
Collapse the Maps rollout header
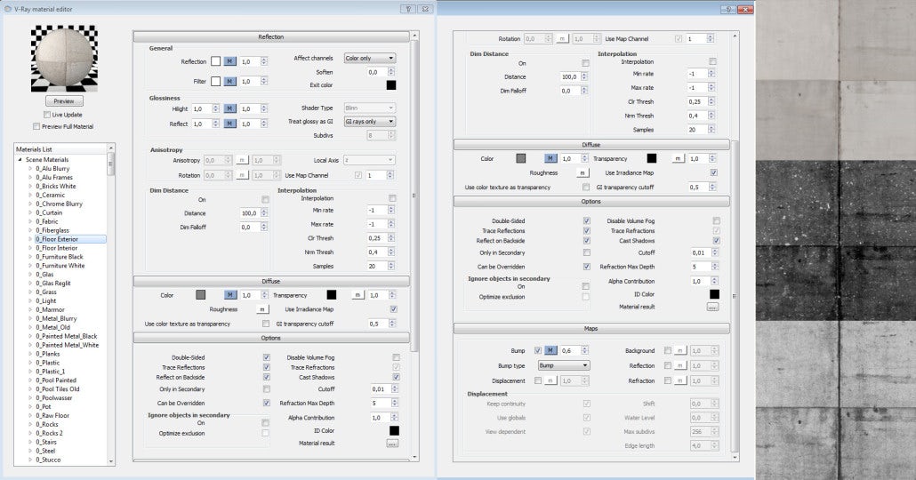[591, 329]
